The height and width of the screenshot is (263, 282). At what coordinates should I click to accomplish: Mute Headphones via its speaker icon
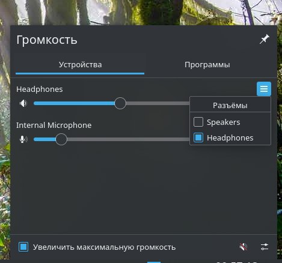pos(23,103)
